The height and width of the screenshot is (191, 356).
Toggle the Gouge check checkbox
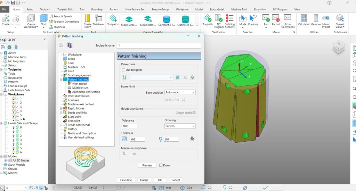pos(194,113)
